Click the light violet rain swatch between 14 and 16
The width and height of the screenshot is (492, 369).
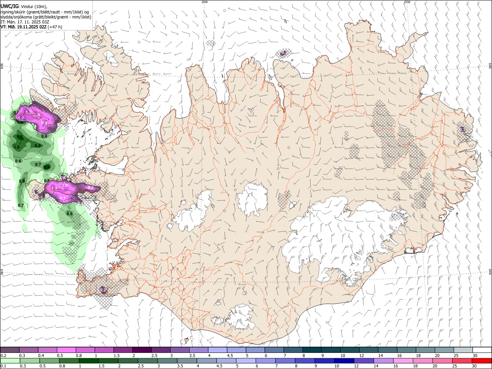coord(383,361)
